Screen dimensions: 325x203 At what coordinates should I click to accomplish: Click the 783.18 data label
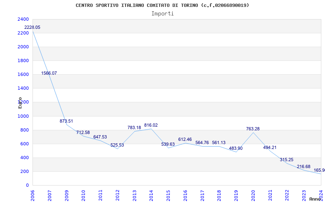coord(134,127)
